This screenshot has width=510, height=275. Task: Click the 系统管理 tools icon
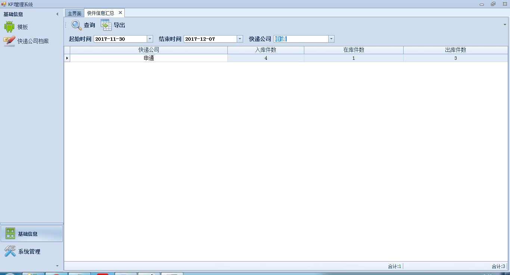click(10, 251)
